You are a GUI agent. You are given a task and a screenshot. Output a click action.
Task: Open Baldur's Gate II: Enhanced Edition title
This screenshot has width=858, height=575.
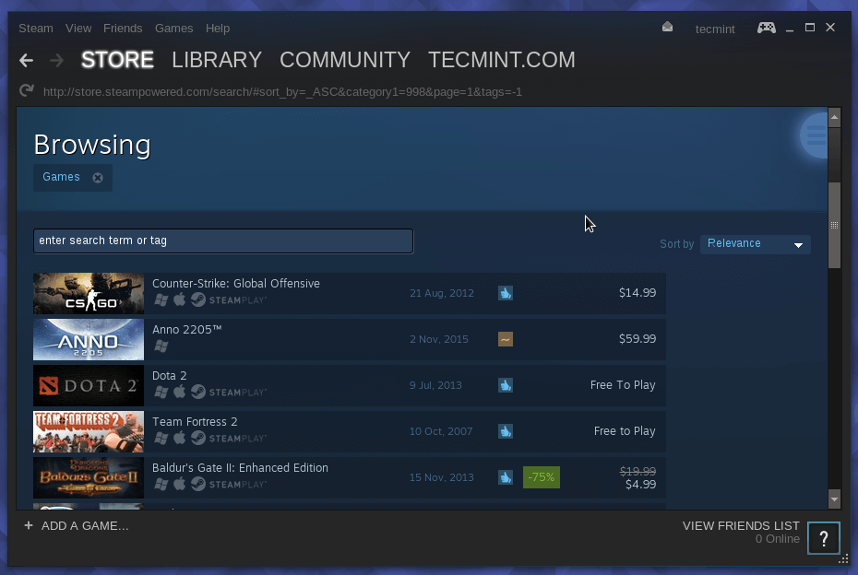tap(240, 468)
